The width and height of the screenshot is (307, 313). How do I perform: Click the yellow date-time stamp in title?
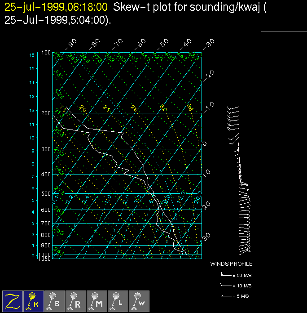tap(56, 8)
